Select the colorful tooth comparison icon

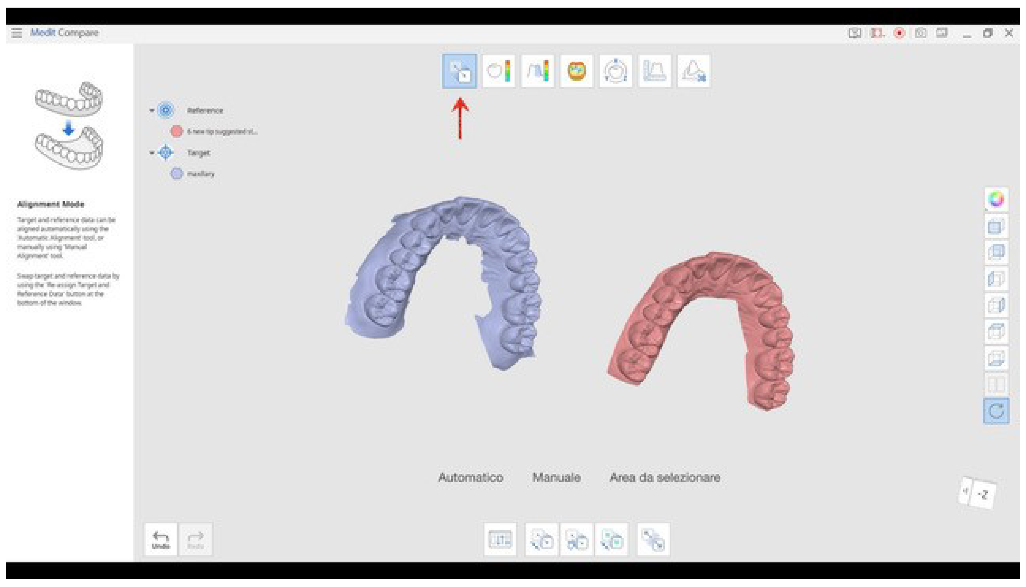tap(576, 71)
